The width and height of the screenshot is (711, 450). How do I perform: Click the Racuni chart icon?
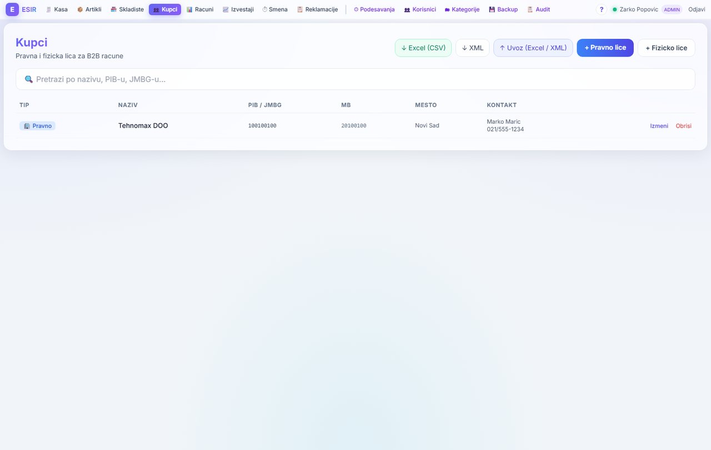coord(189,9)
